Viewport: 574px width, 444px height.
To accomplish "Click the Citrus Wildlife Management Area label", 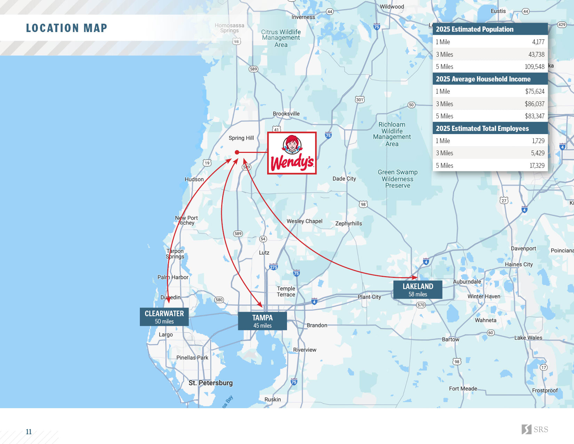I will 281,38.
